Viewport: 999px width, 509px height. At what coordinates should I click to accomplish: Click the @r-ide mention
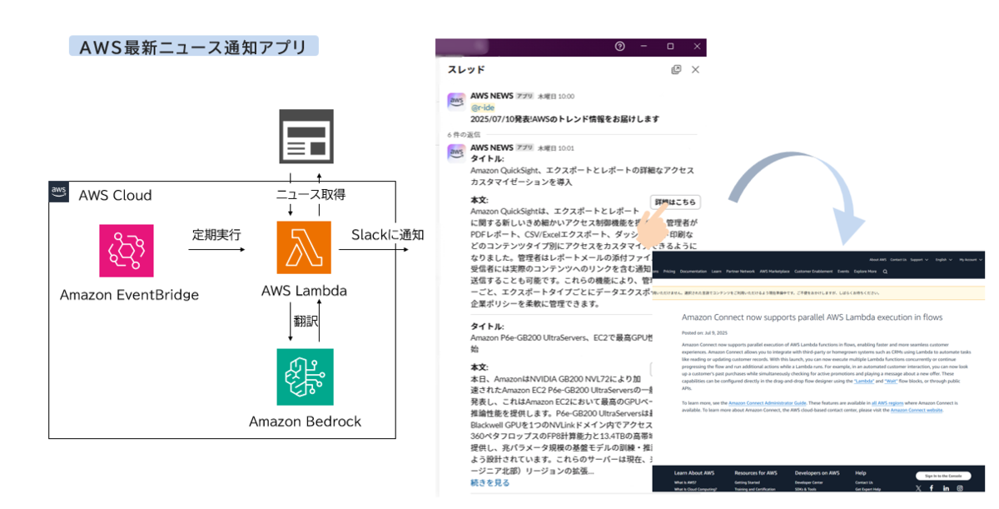[x=483, y=107]
